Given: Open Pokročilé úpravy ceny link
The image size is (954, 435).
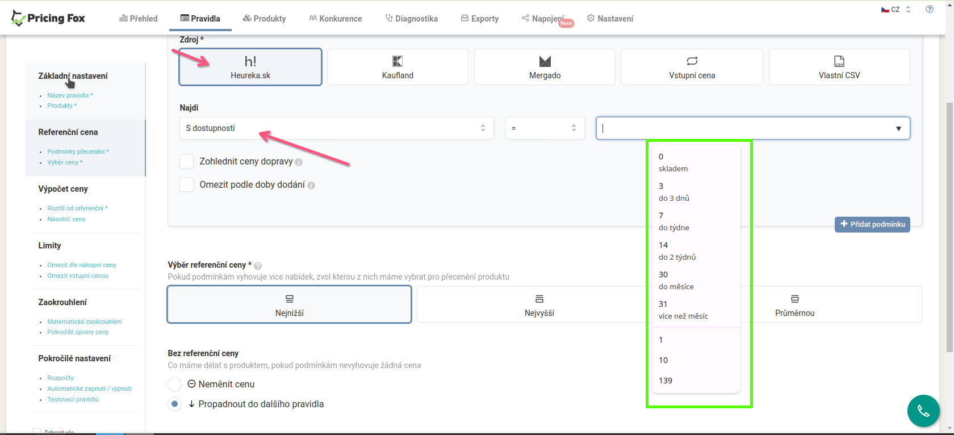Looking at the screenshot, I should coord(78,332).
